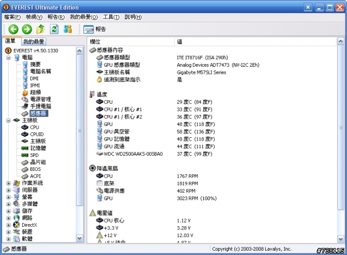This screenshot has width=347, height=255.
Task: Click tree panel scroll-down arrow
Action: coord(80,238)
